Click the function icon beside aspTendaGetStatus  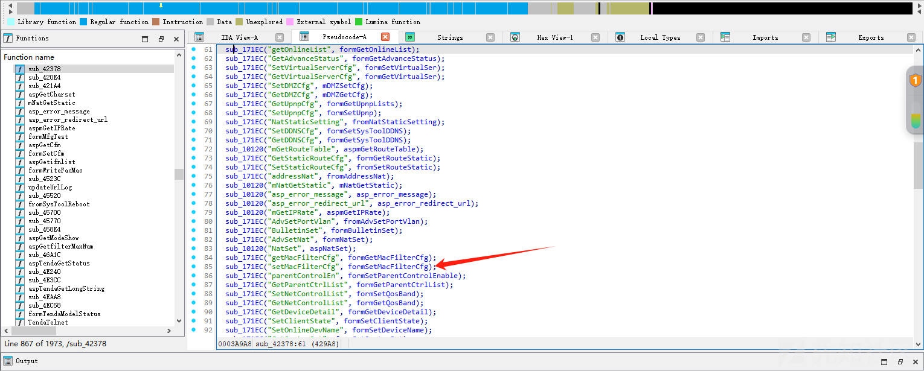coord(20,263)
